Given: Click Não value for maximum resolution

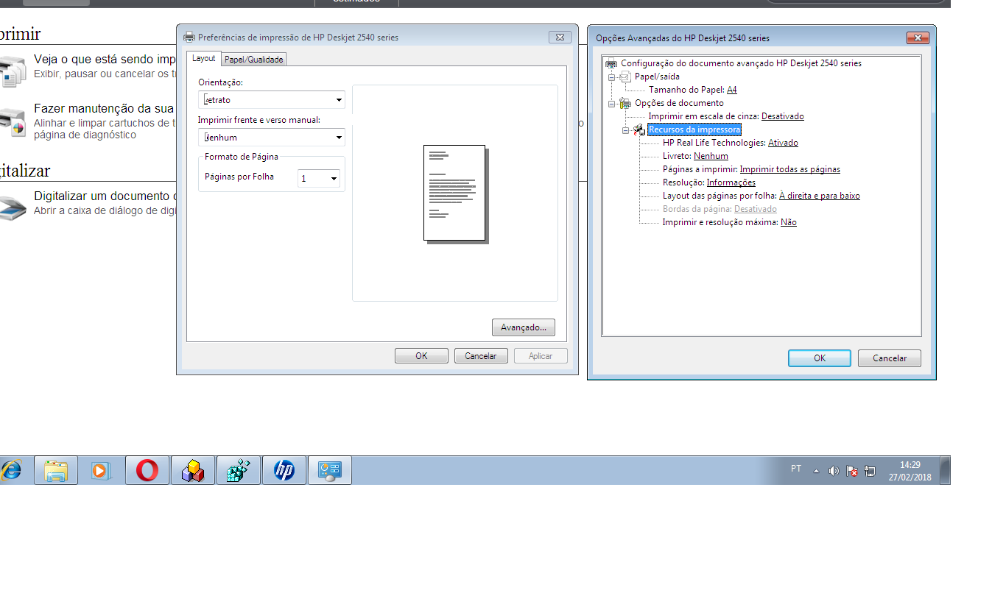Looking at the screenshot, I should pyautogui.click(x=789, y=222).
